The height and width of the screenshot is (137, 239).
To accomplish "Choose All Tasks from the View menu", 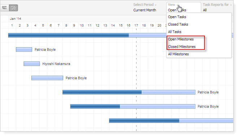I will (199, 32).
